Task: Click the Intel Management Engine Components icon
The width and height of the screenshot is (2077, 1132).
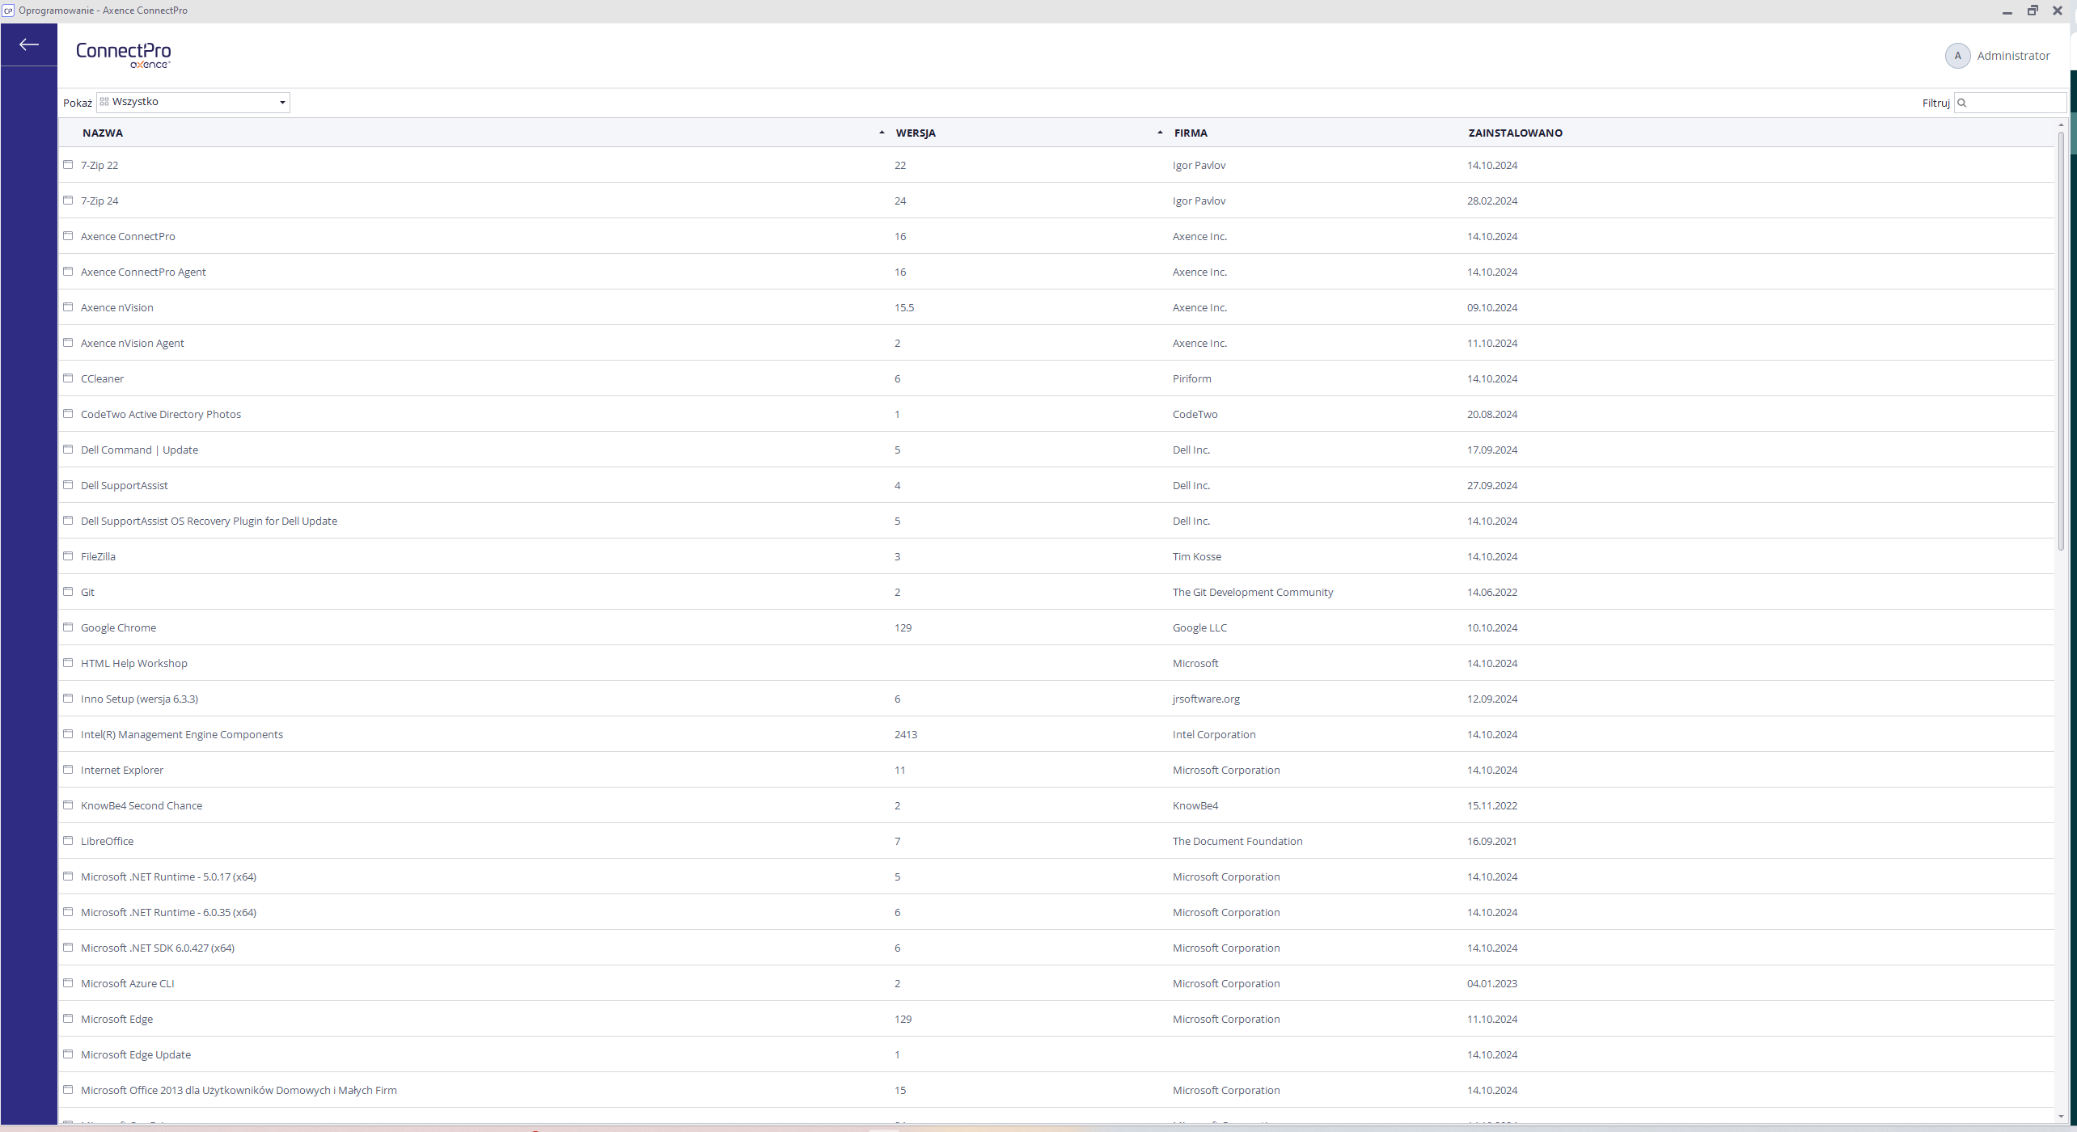Action: click(68, 734)
